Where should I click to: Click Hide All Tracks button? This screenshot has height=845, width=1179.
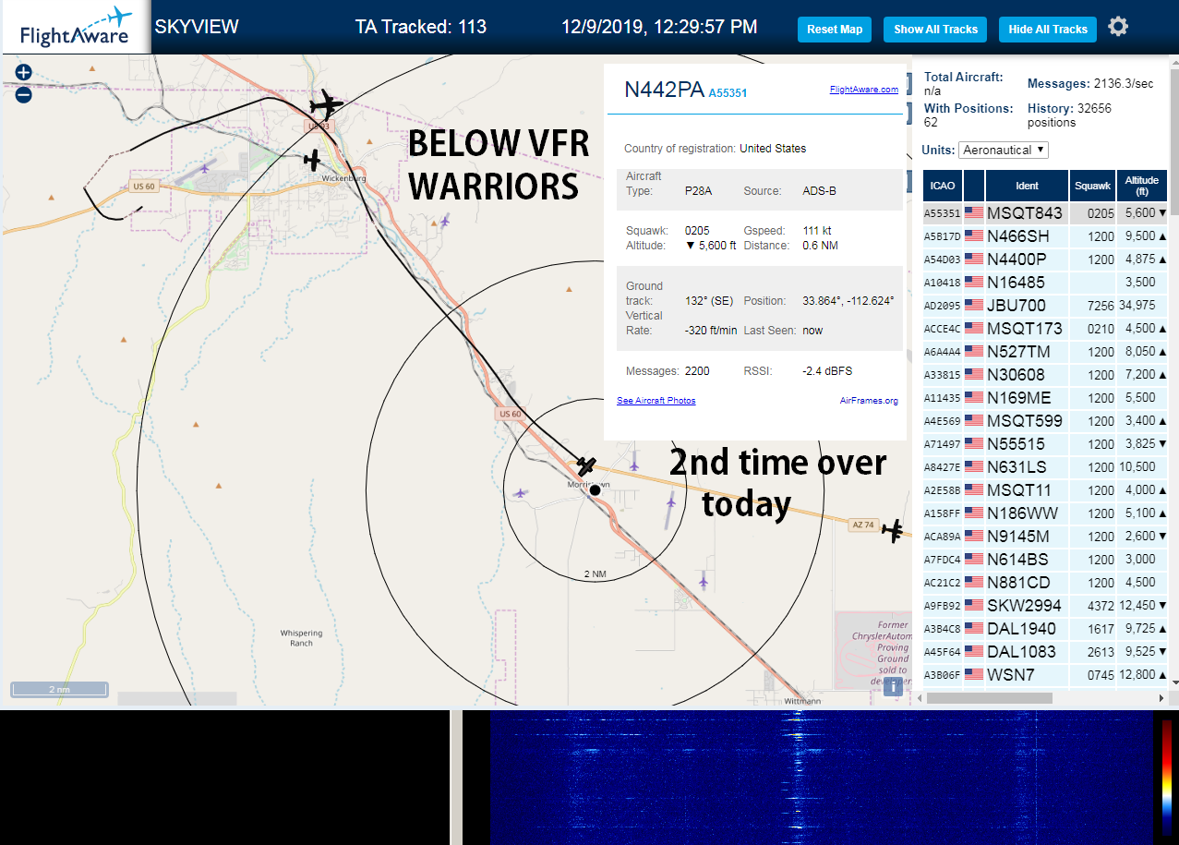(x=1048, y=30)
